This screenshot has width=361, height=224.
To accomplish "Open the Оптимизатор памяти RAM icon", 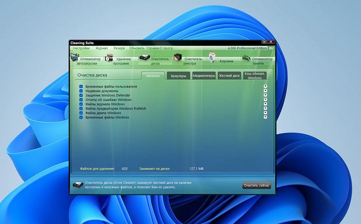I will (246, 59).
